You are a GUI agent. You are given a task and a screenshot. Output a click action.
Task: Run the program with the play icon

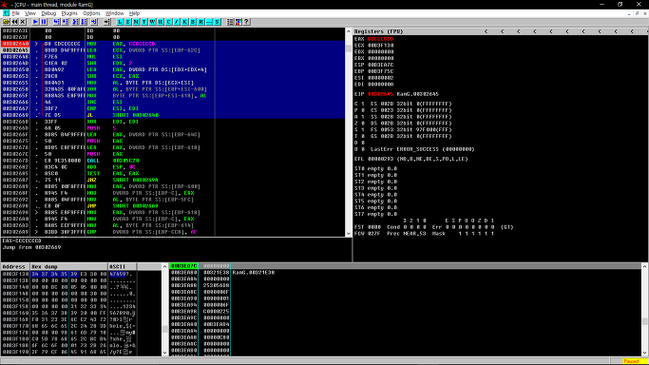point(35,22)
